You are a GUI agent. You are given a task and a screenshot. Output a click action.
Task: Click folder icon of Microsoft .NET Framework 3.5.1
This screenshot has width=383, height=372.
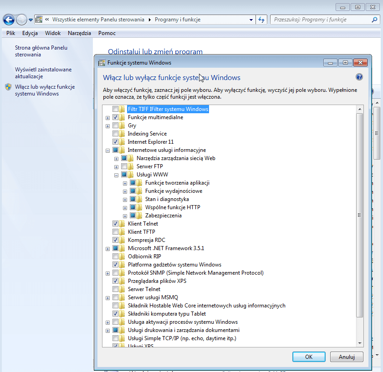(122, 248)
